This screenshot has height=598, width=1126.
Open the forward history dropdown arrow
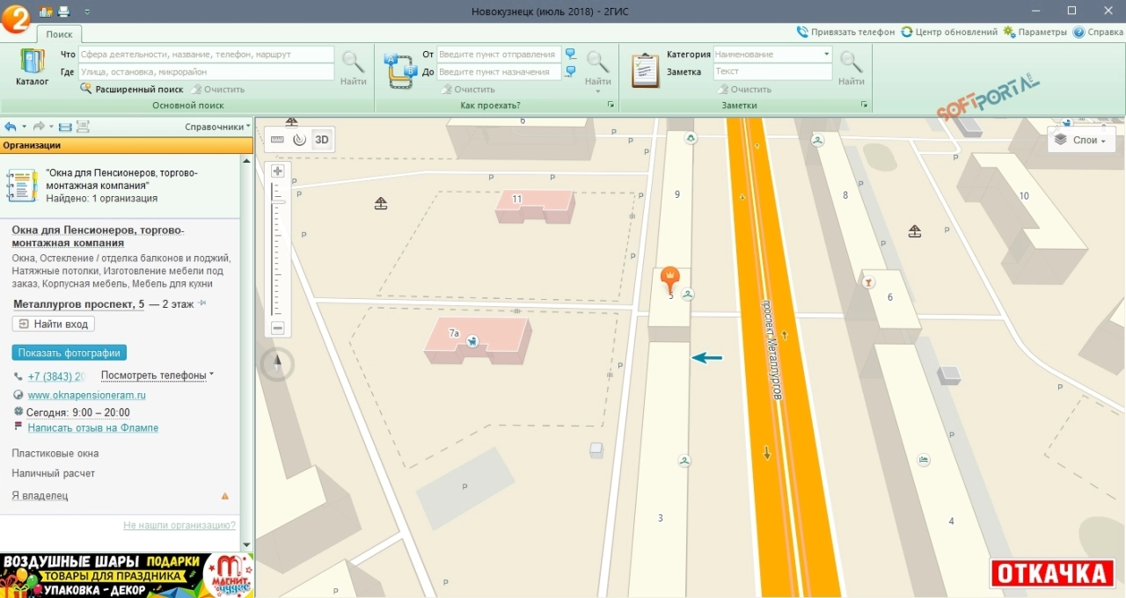[52, 127]
